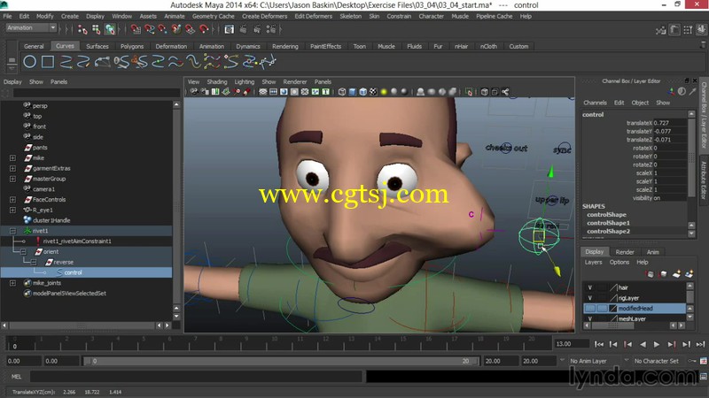Open the script editor icon at bottom right

(704, 377)
